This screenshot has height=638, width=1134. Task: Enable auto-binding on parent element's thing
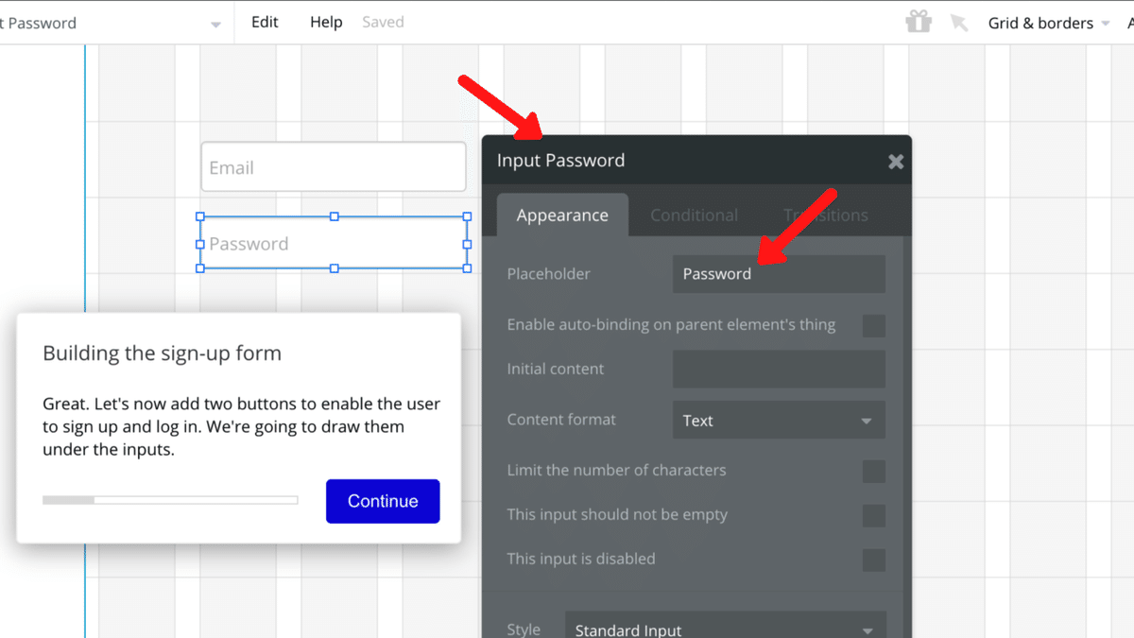[x=874, y=326]
